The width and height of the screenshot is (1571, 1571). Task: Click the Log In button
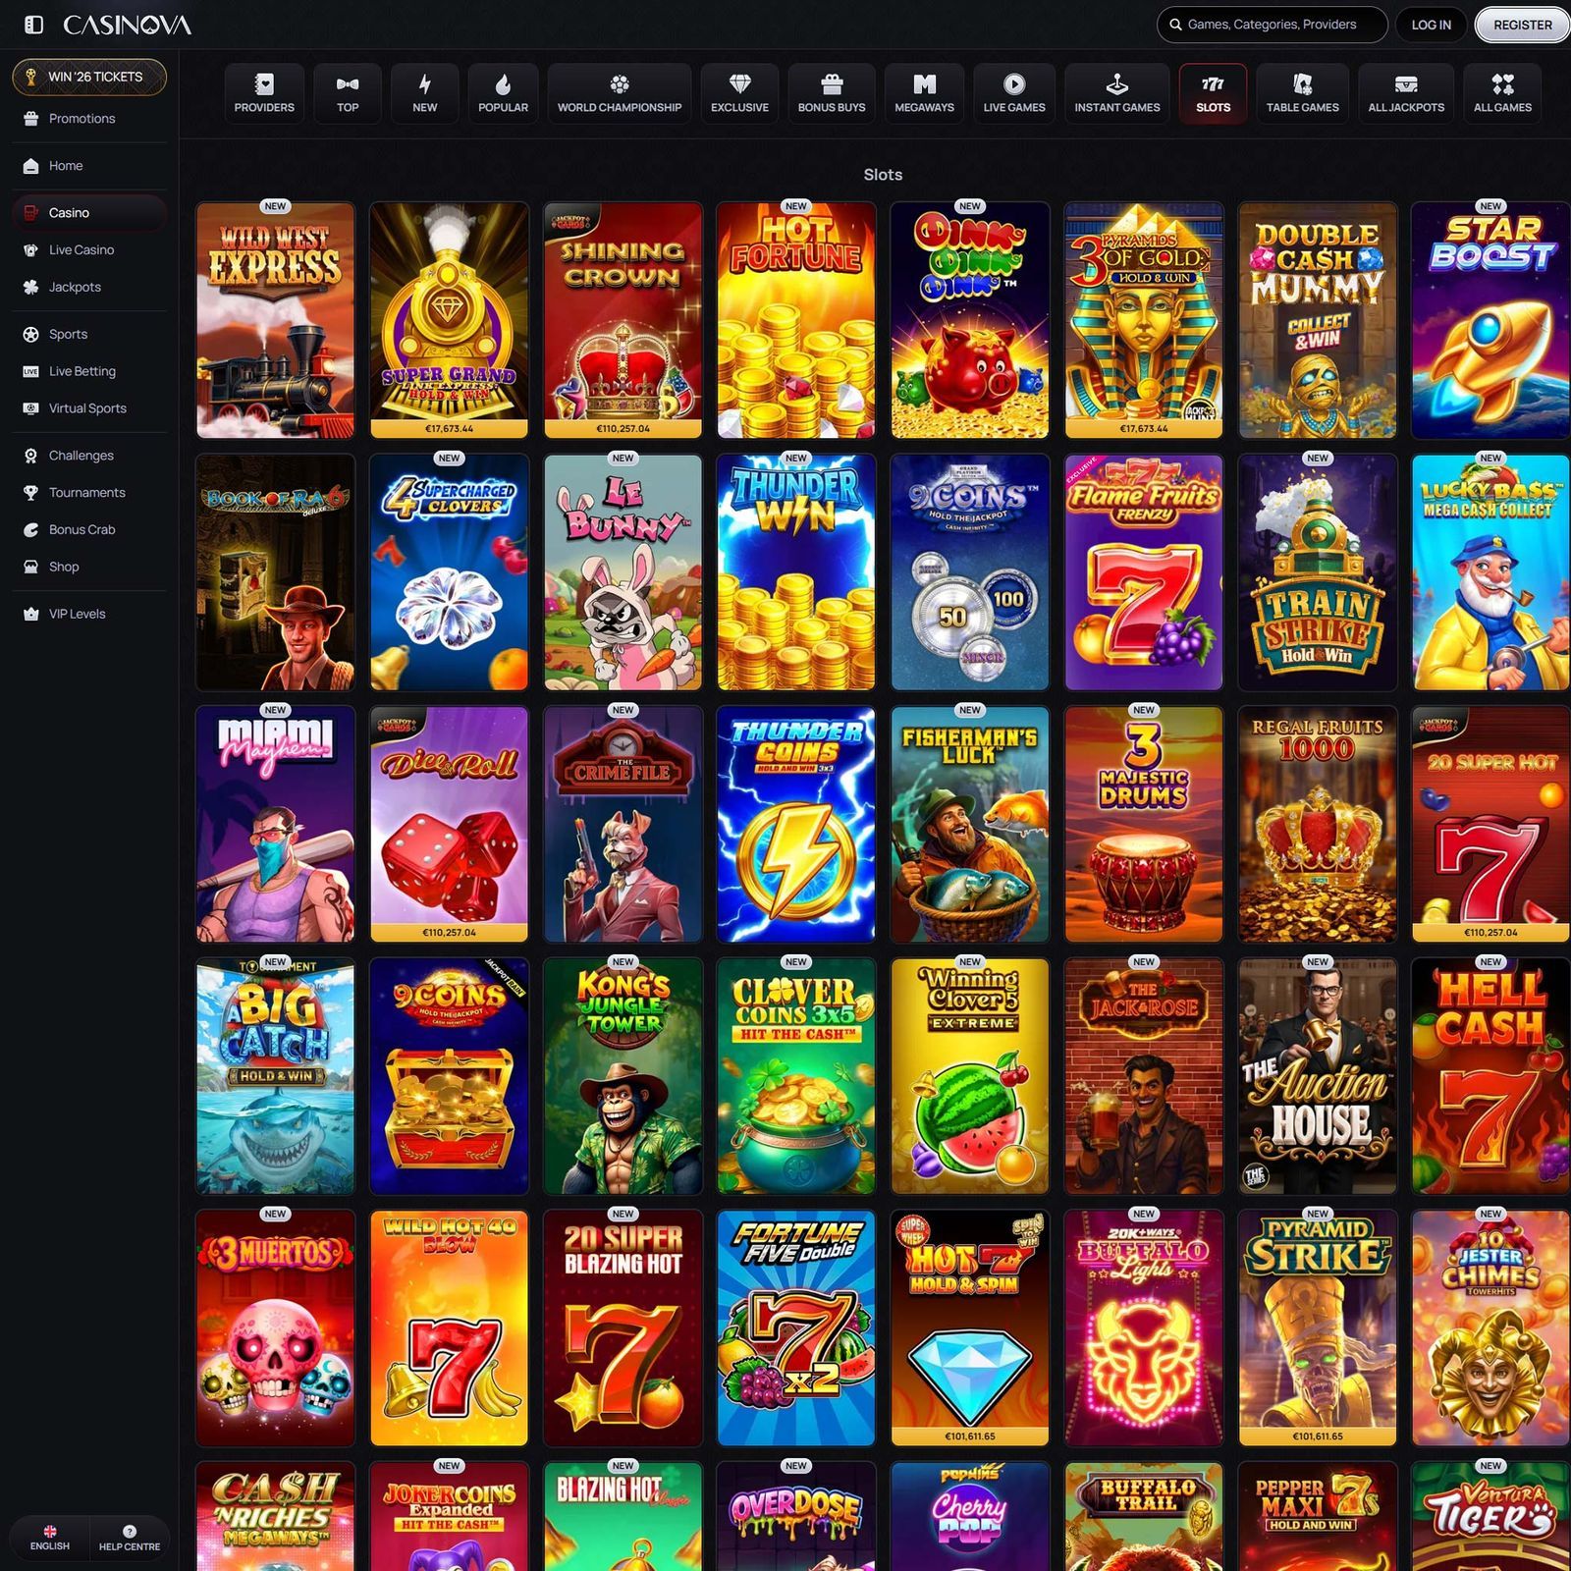point(1431,25)
